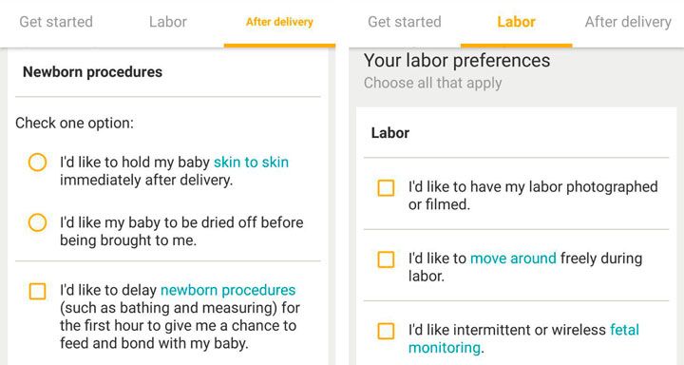Image resolution: width=684 pixels, height=365 pixels.
Task: Enable move around freely during labor checkbox
Action: coord(386,259)
